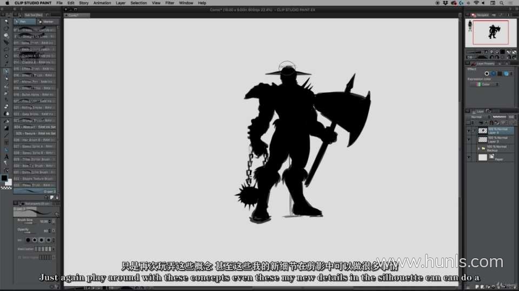
Task: Step the layer opacity 100 stepper
Action: [515, 117]
